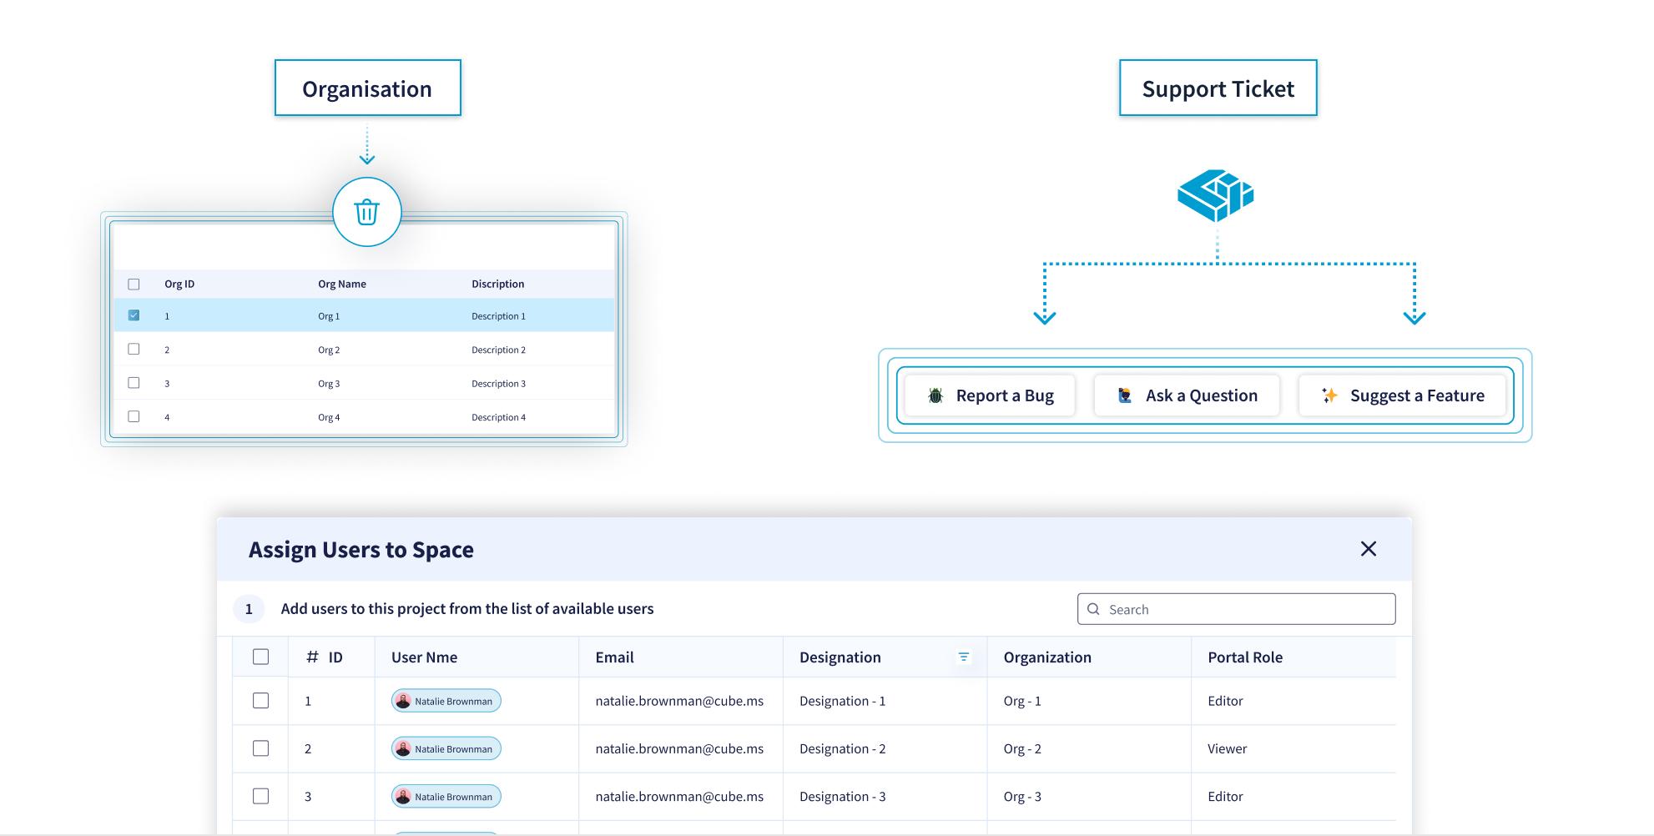Click the Org 4 name cell
Screen dimensions: 1654x836
(x=329, y=417)
